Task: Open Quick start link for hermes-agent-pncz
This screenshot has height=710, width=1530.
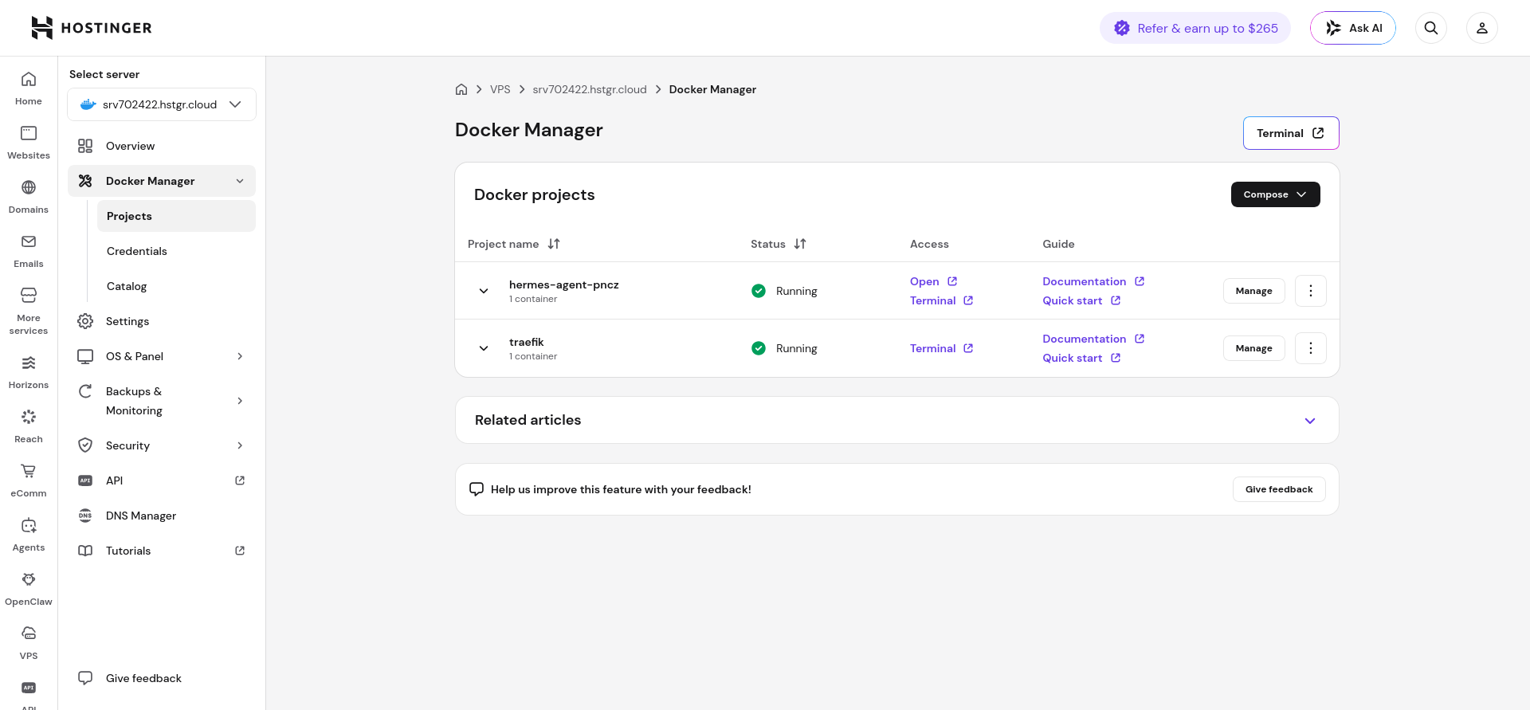Action: coord(1081,300)
